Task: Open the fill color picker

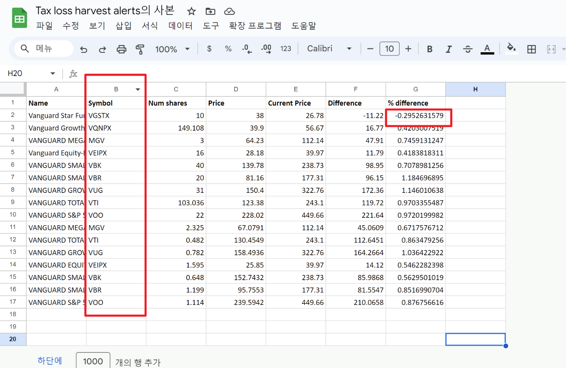Action: click(512, 49)
